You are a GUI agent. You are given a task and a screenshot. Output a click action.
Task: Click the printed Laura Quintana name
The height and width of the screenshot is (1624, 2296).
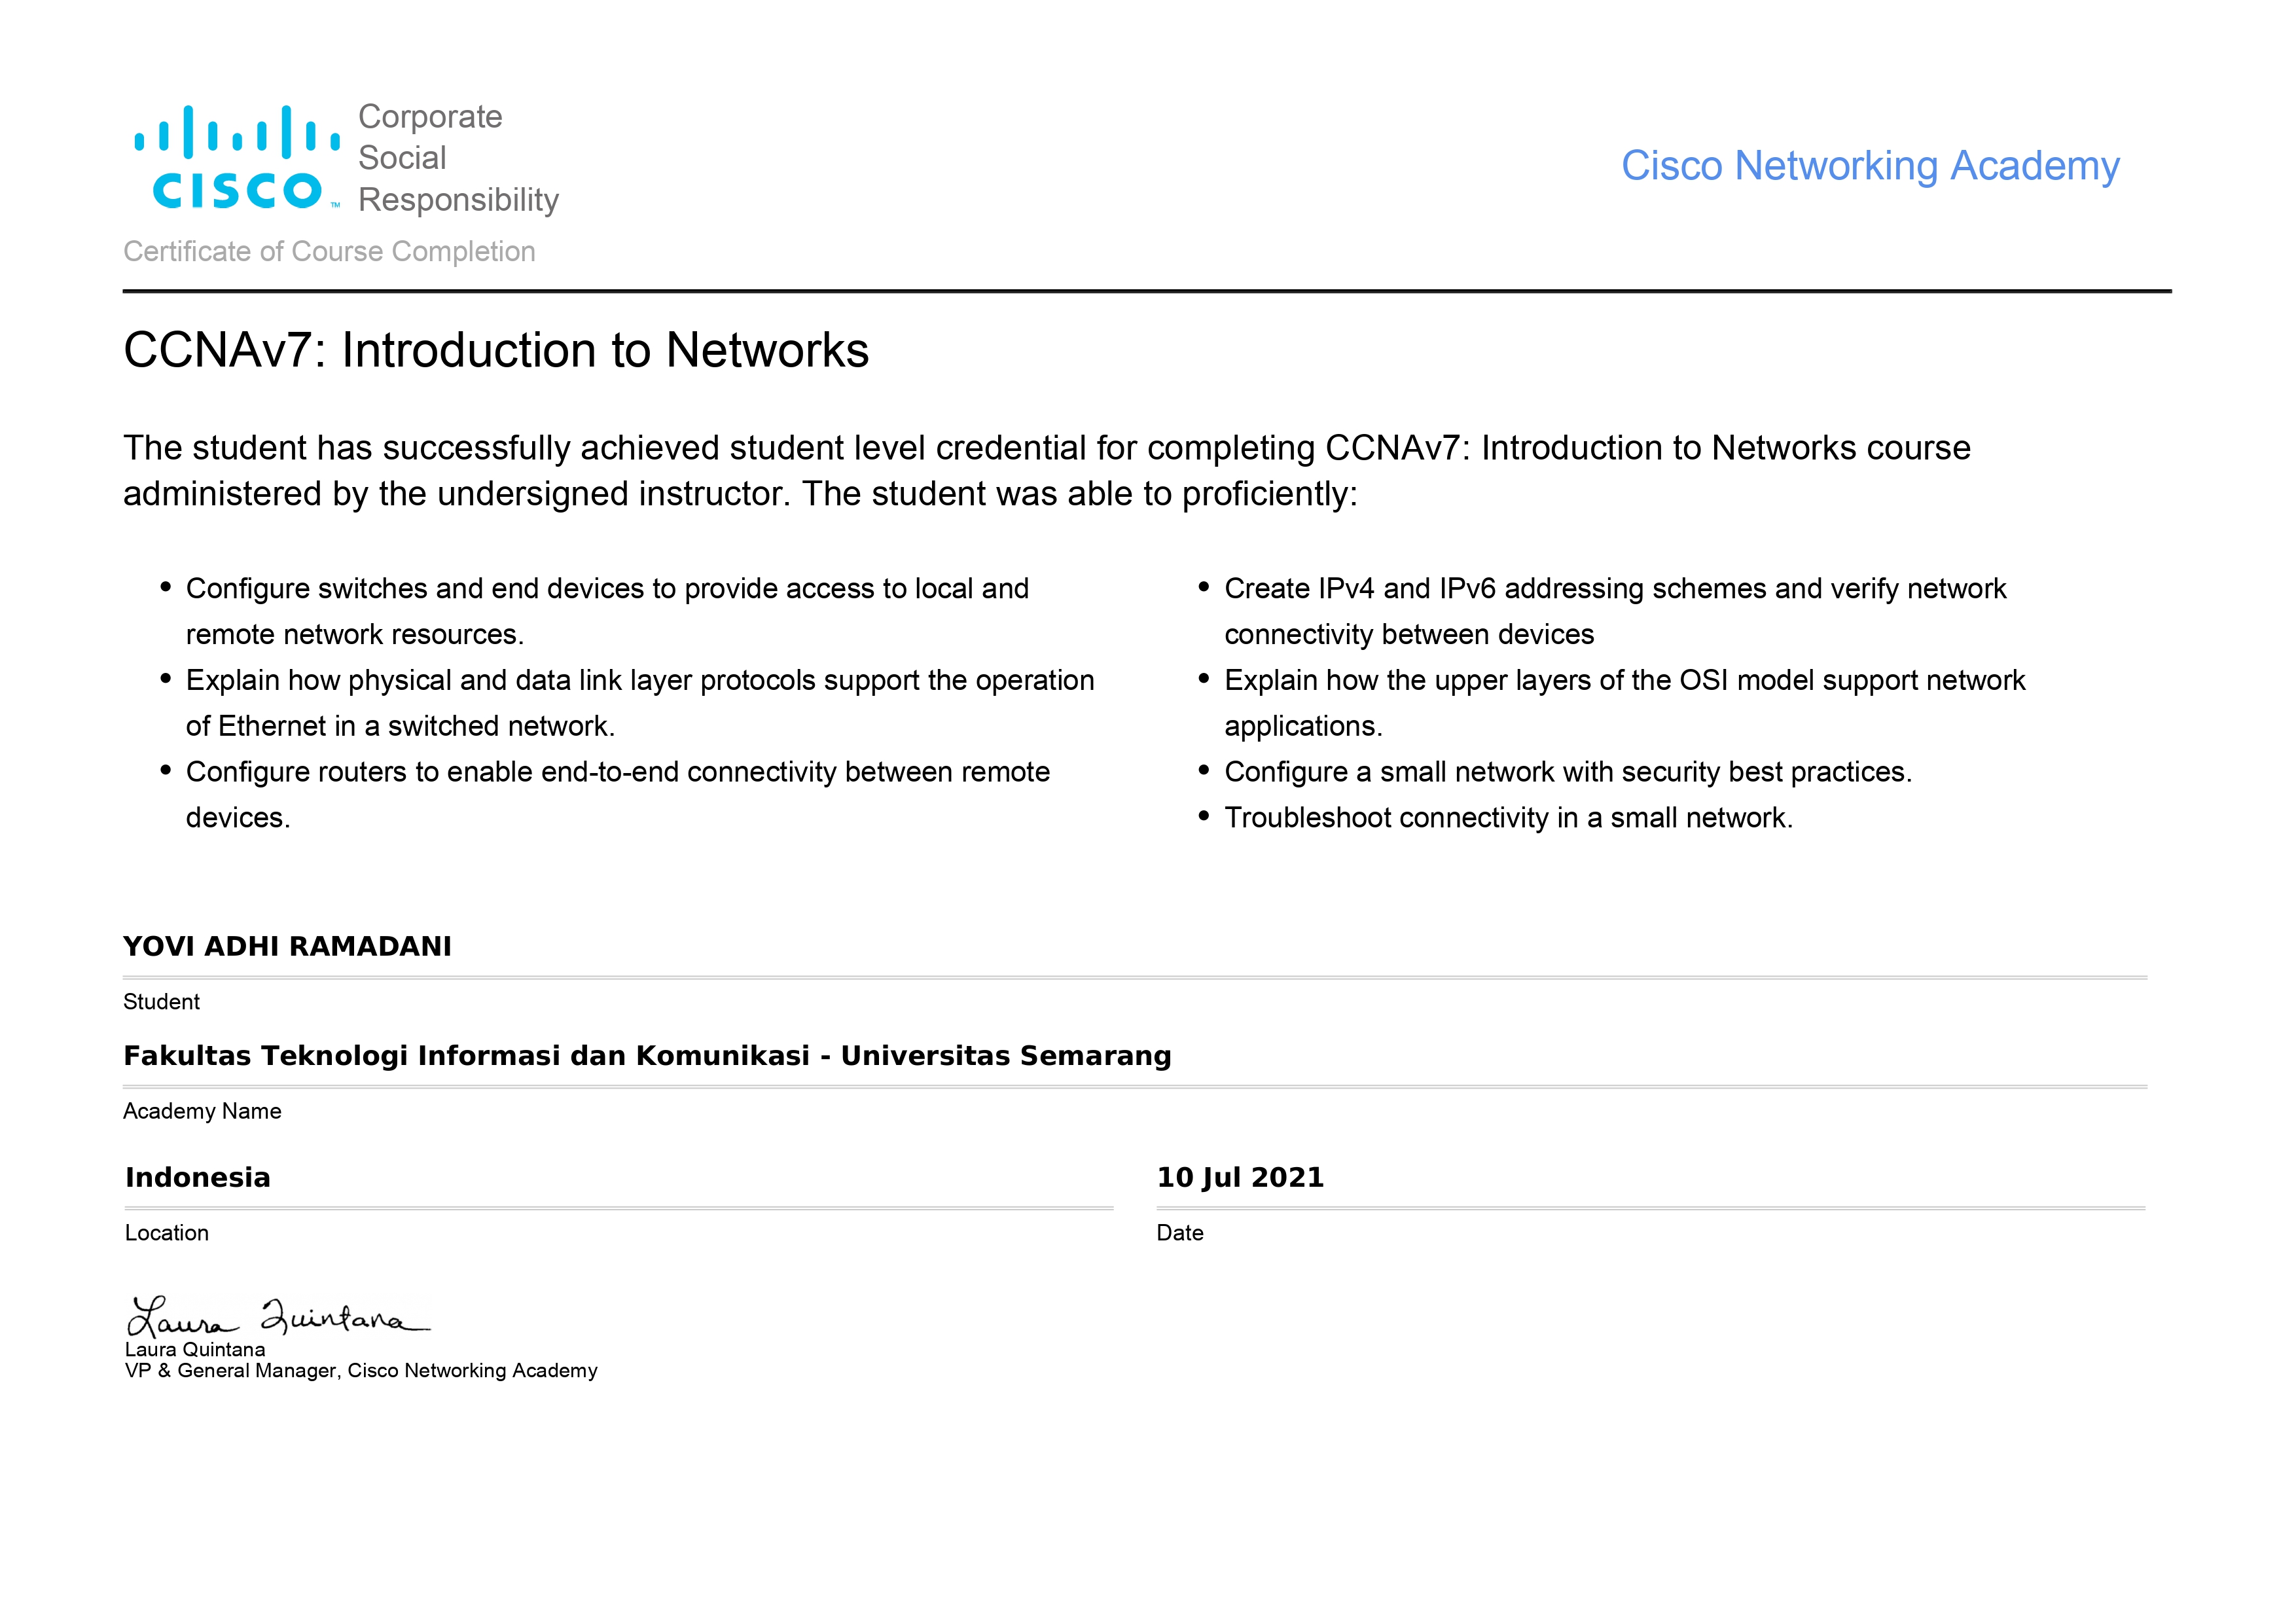[195, 1350]
